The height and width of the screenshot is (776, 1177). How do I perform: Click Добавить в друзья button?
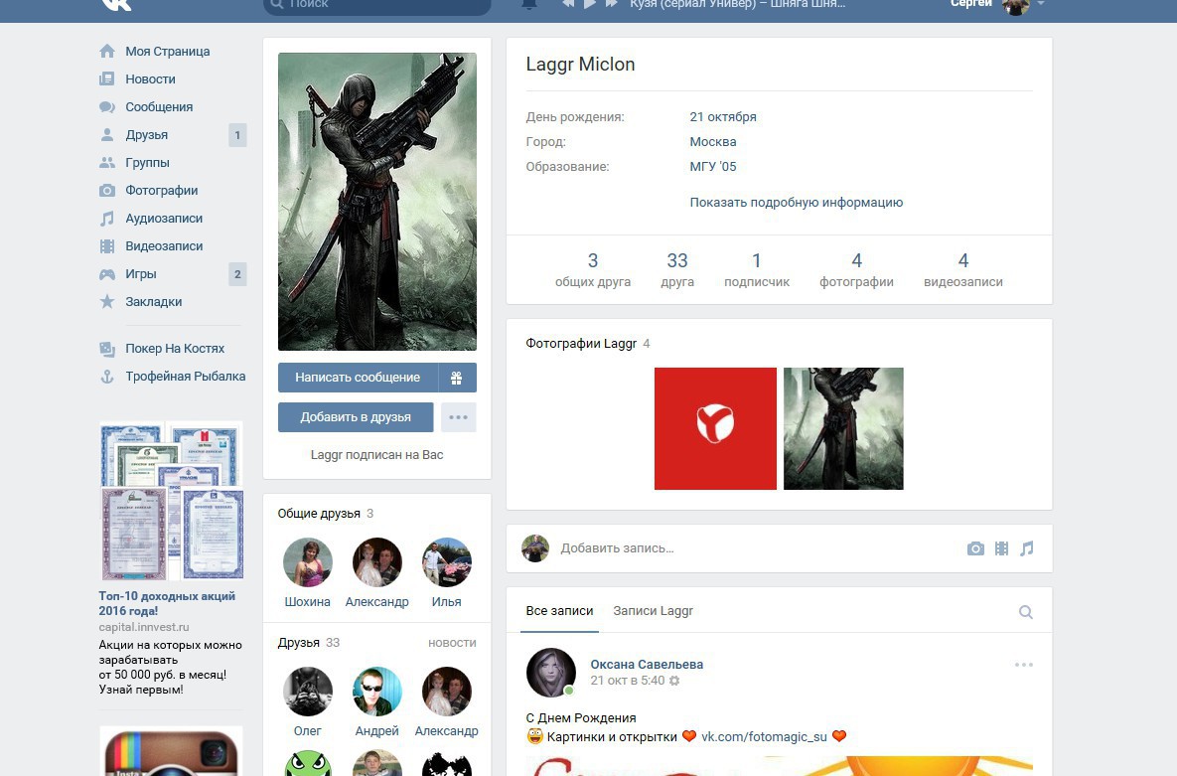pyautogui.click(x=355, y=417)
